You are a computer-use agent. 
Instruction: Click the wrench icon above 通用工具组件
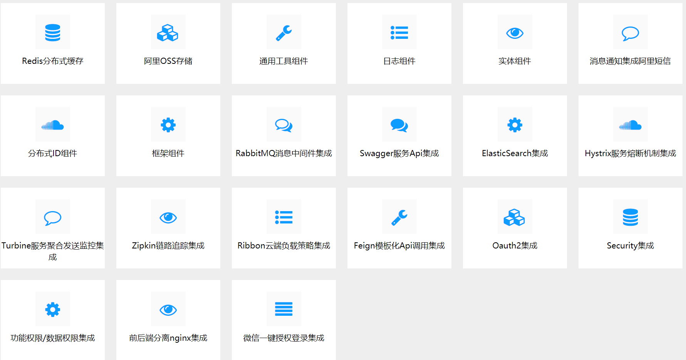point(284,33)
